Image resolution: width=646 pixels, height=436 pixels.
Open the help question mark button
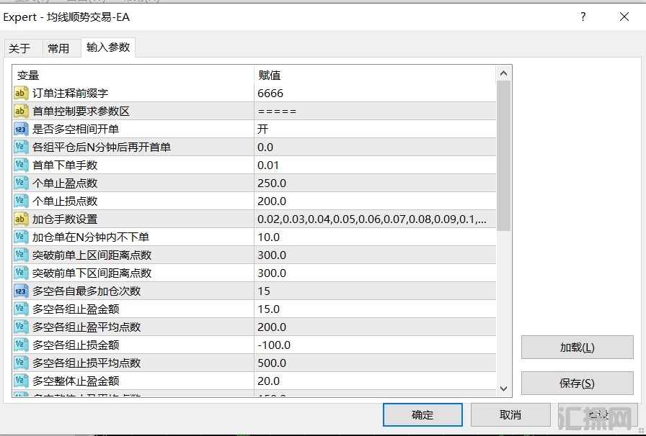(583, 17)
